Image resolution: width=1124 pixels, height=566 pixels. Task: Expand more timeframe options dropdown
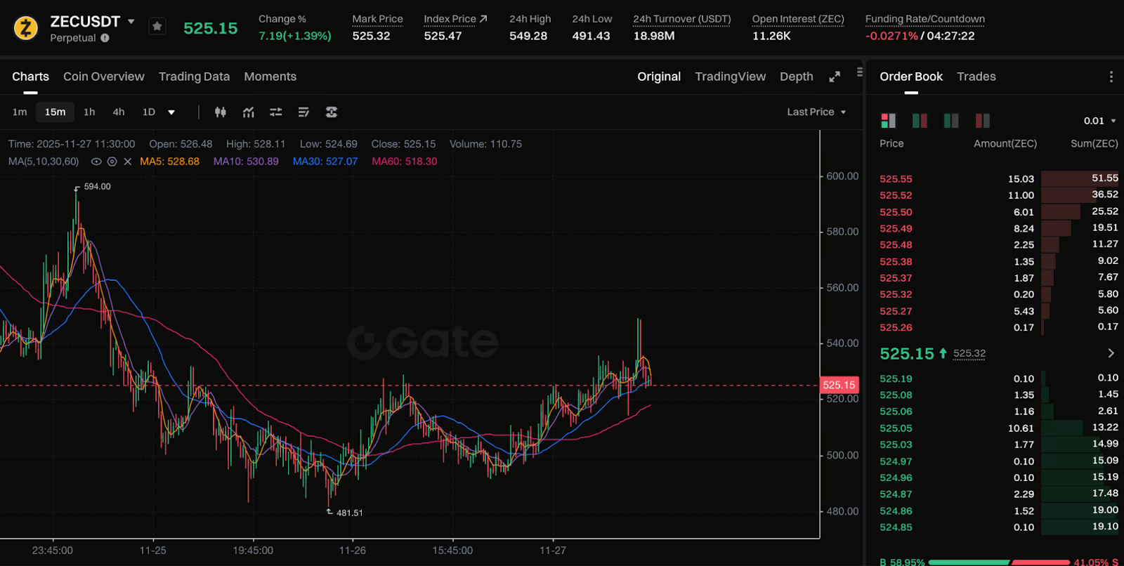coord(171,112)
